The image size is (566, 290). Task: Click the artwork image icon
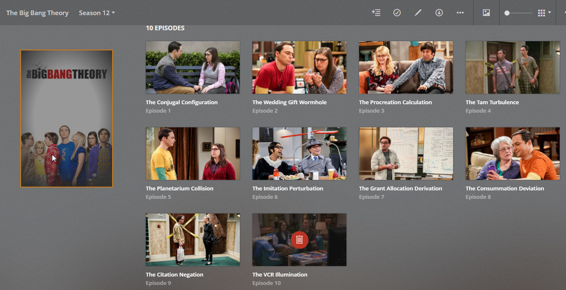coord(486,13)
